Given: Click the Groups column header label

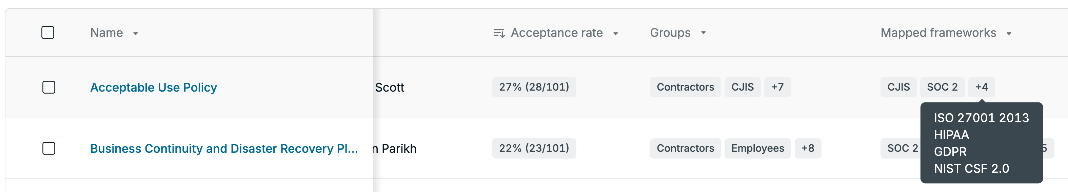Looking at the screenshot, I should [670, 33].
